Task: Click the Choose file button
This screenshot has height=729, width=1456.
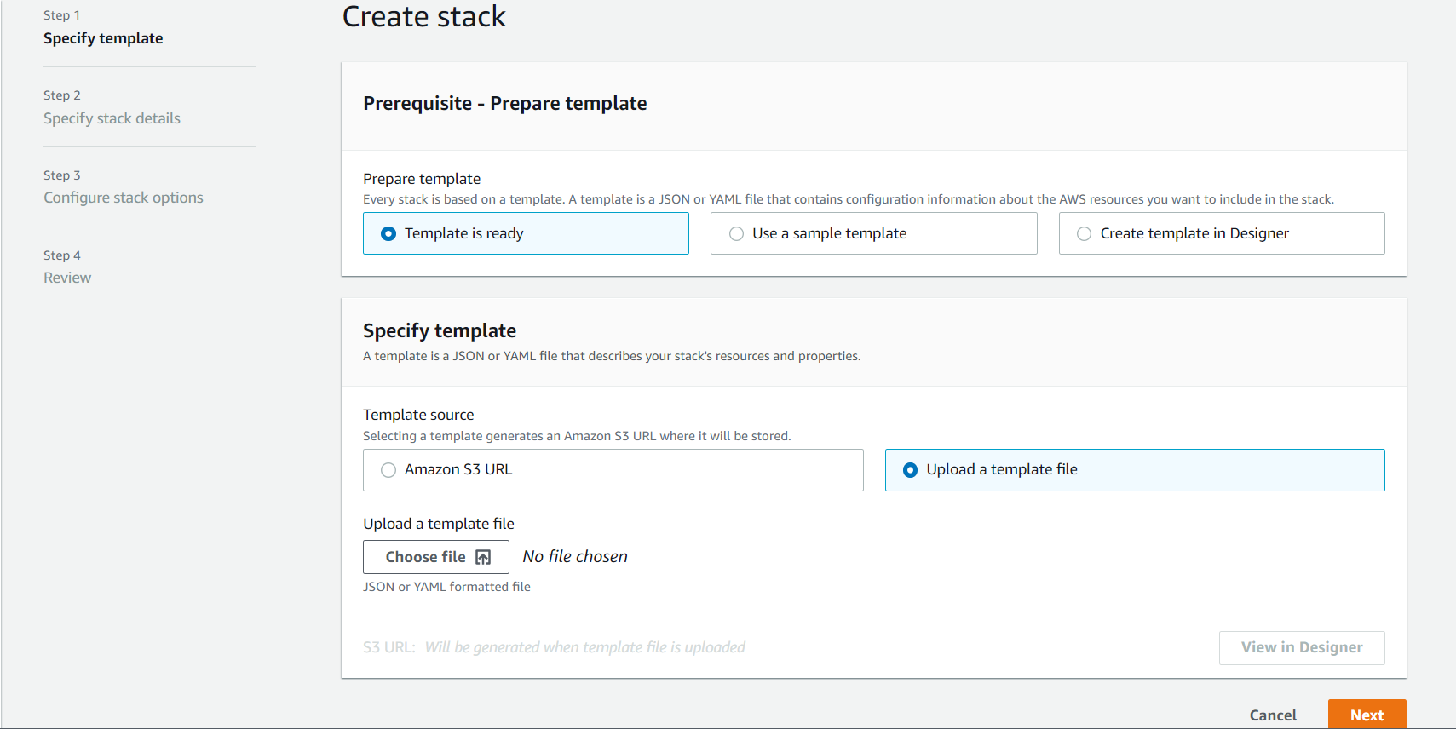Action: tap(436, 557)
